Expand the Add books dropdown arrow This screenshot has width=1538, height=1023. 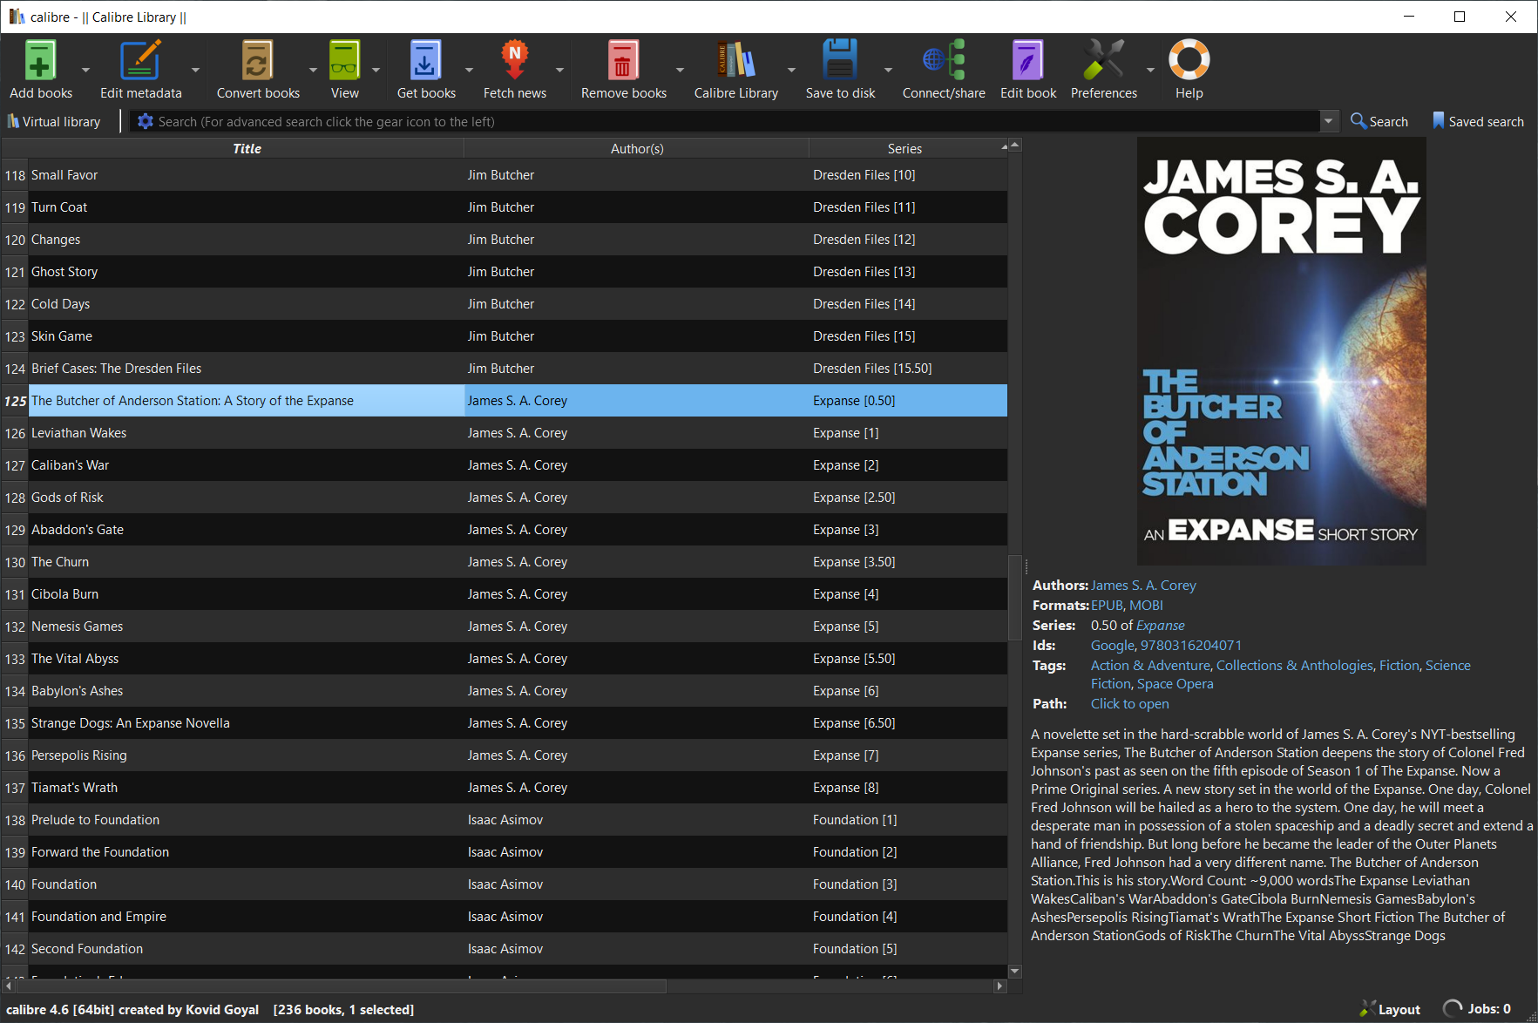[x=85, y=70]
